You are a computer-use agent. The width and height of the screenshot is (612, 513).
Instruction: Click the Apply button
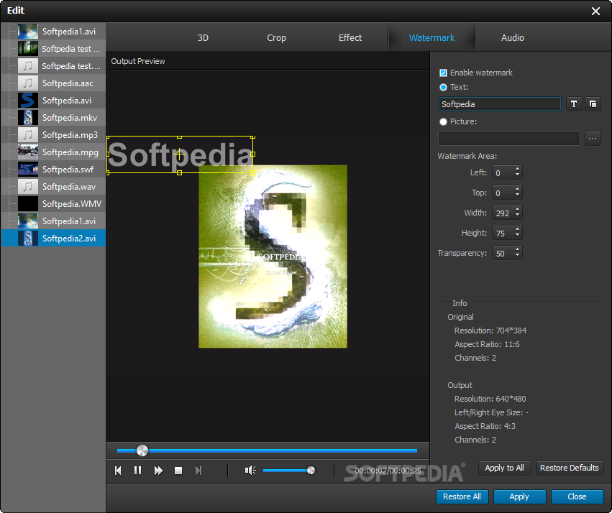click(519, 496)
